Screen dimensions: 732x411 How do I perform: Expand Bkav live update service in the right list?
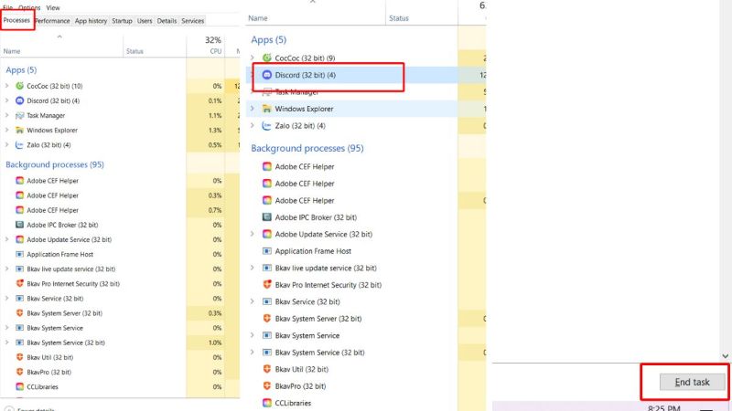point(253,269)
